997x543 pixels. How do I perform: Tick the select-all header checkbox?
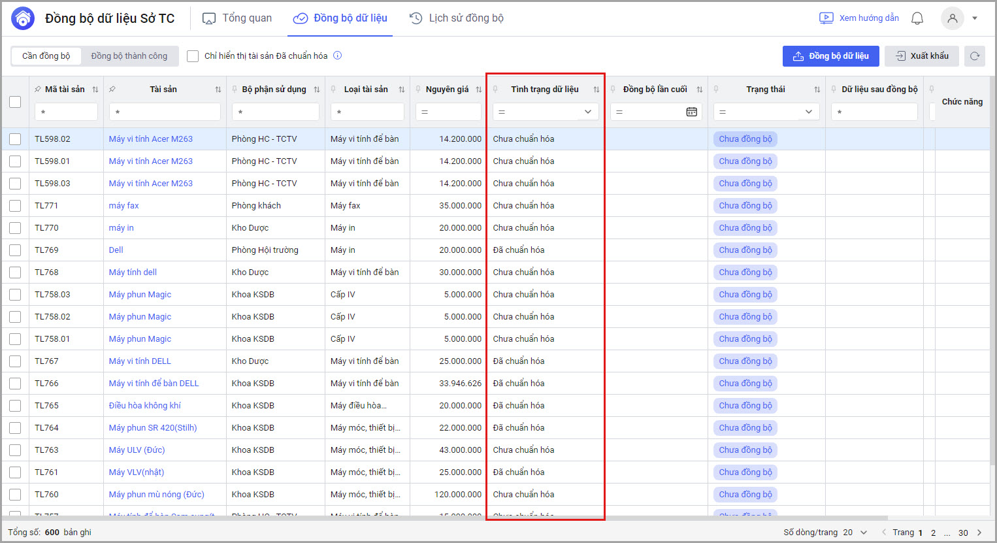point(15,102)
